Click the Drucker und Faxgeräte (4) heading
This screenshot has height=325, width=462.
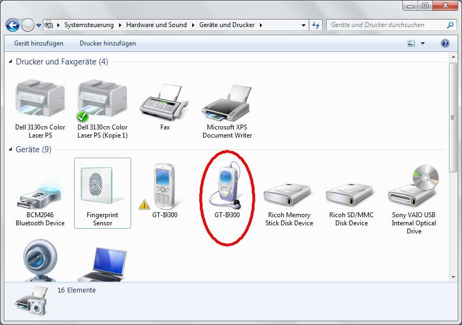[62, 62]
